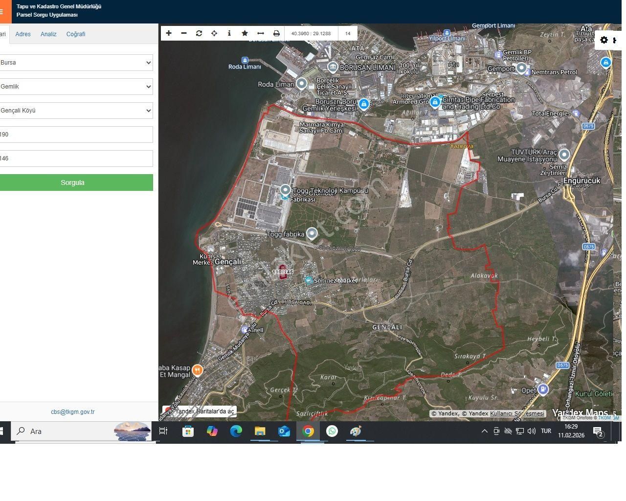Screen dimensions: 626x501
Task: Open Google Chrome from the taskbar
Action: pos(308,431)
